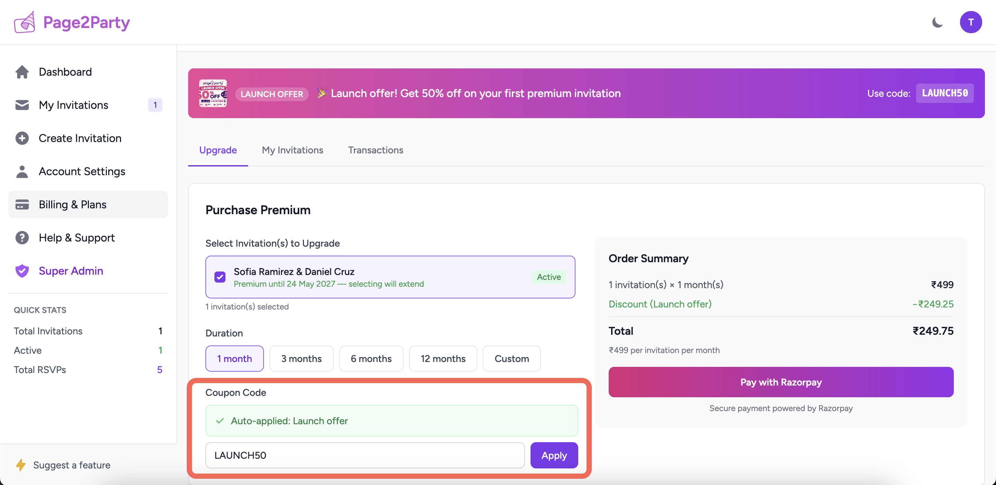Click the QUICK STATS heading
Viewport: 996px width, 485px height.
(40, 310)
